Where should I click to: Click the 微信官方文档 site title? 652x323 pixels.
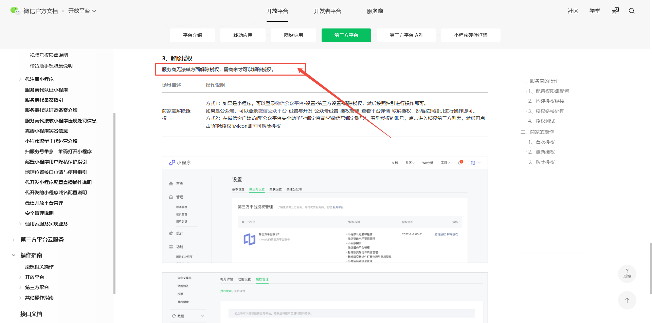pos(41,11)
